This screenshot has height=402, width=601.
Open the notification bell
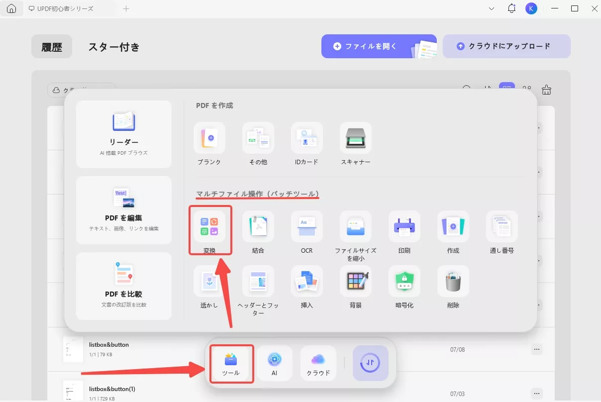point(511,8)
